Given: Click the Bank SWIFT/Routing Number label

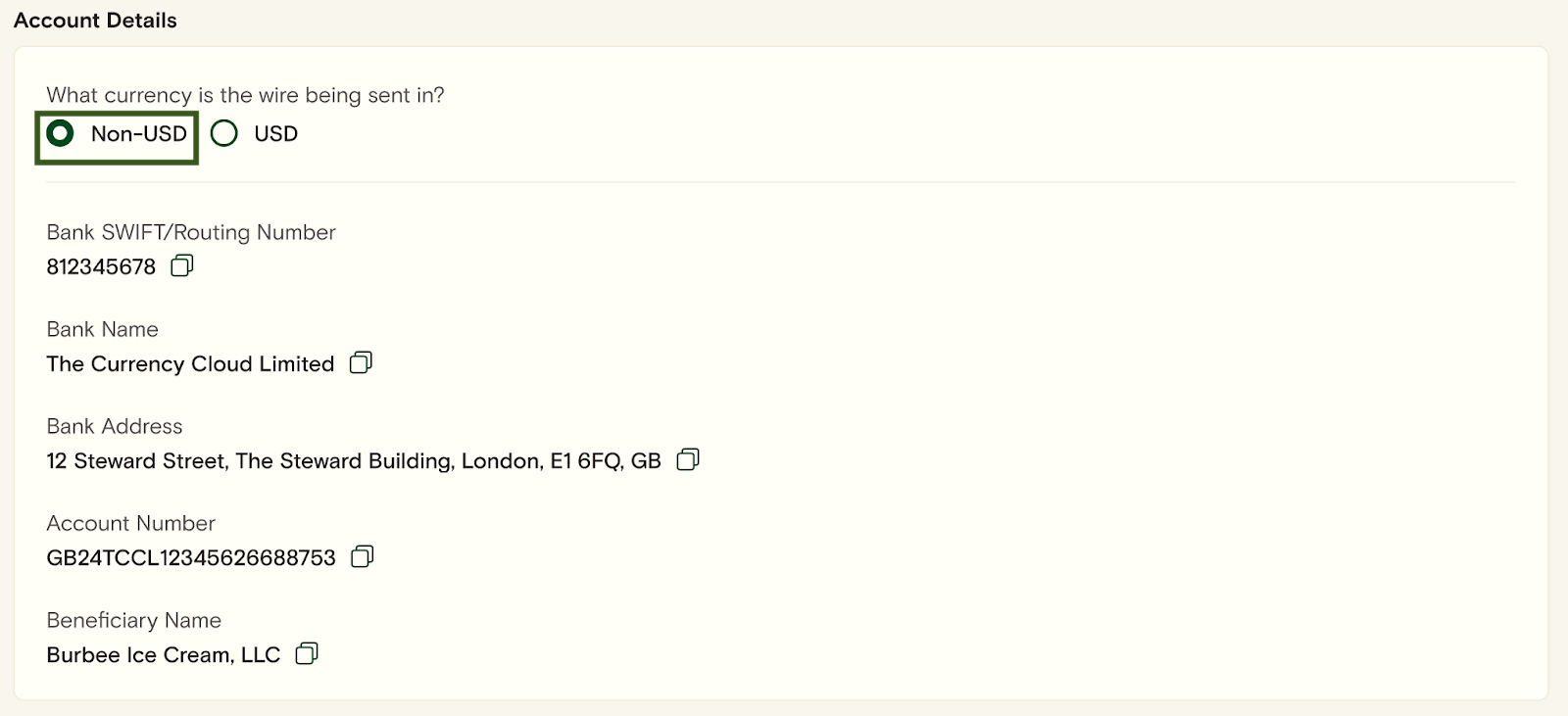Looking at the screenshot, I should pyautogui.click(x=191, y=232).
